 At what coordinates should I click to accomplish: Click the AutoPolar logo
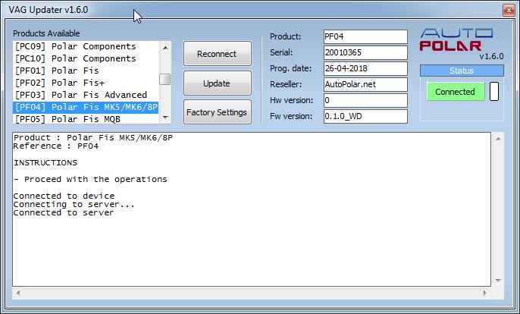pyautogui.click(x=456, y=40)
